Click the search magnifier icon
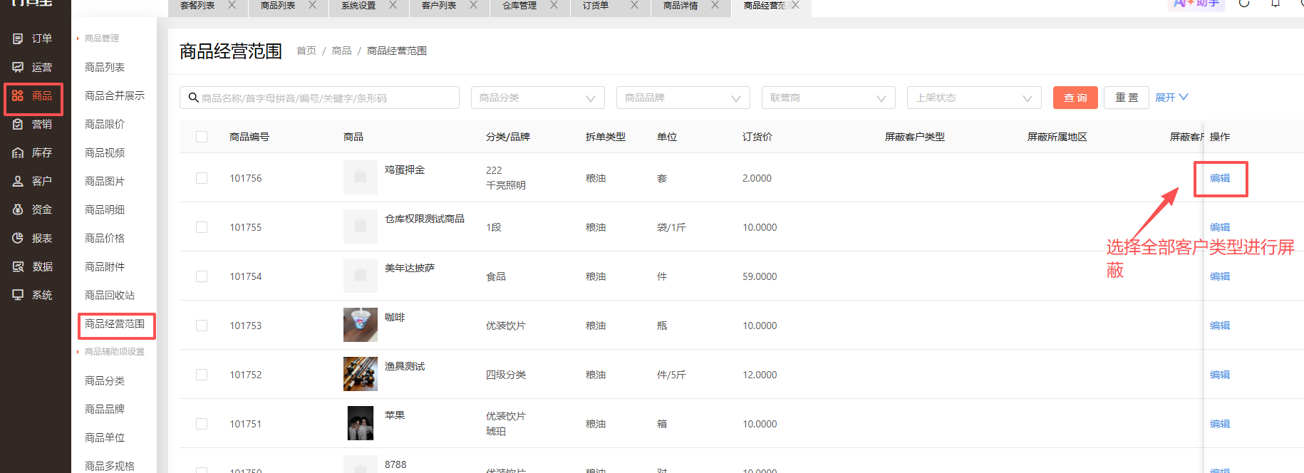 193,98
